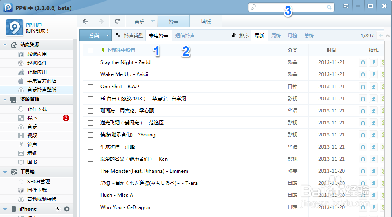Viewport: 392px width, 217px height.
Task: Click the iPhone eject icon
Action: point(67,209)
